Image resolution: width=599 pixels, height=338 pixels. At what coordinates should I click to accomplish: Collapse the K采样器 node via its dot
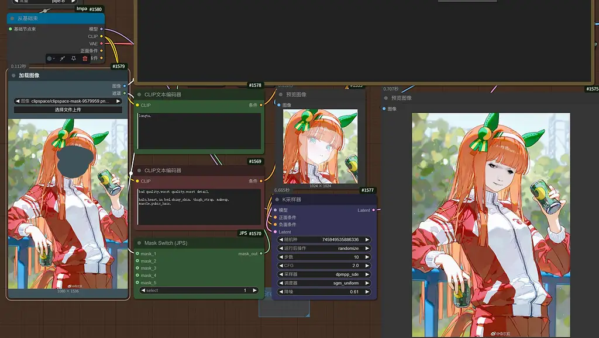[x=277, y=200]
